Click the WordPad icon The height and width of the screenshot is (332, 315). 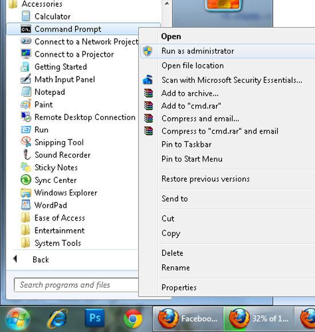pyautogui.click(x=26, y=205)
